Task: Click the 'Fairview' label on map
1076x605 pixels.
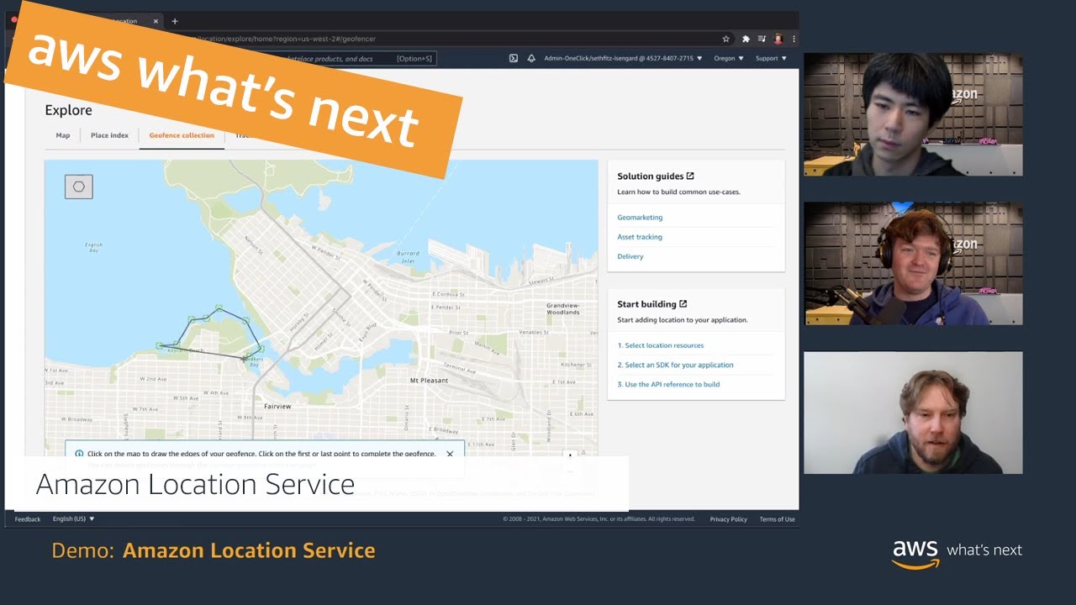Action: [x=277, y=407]
